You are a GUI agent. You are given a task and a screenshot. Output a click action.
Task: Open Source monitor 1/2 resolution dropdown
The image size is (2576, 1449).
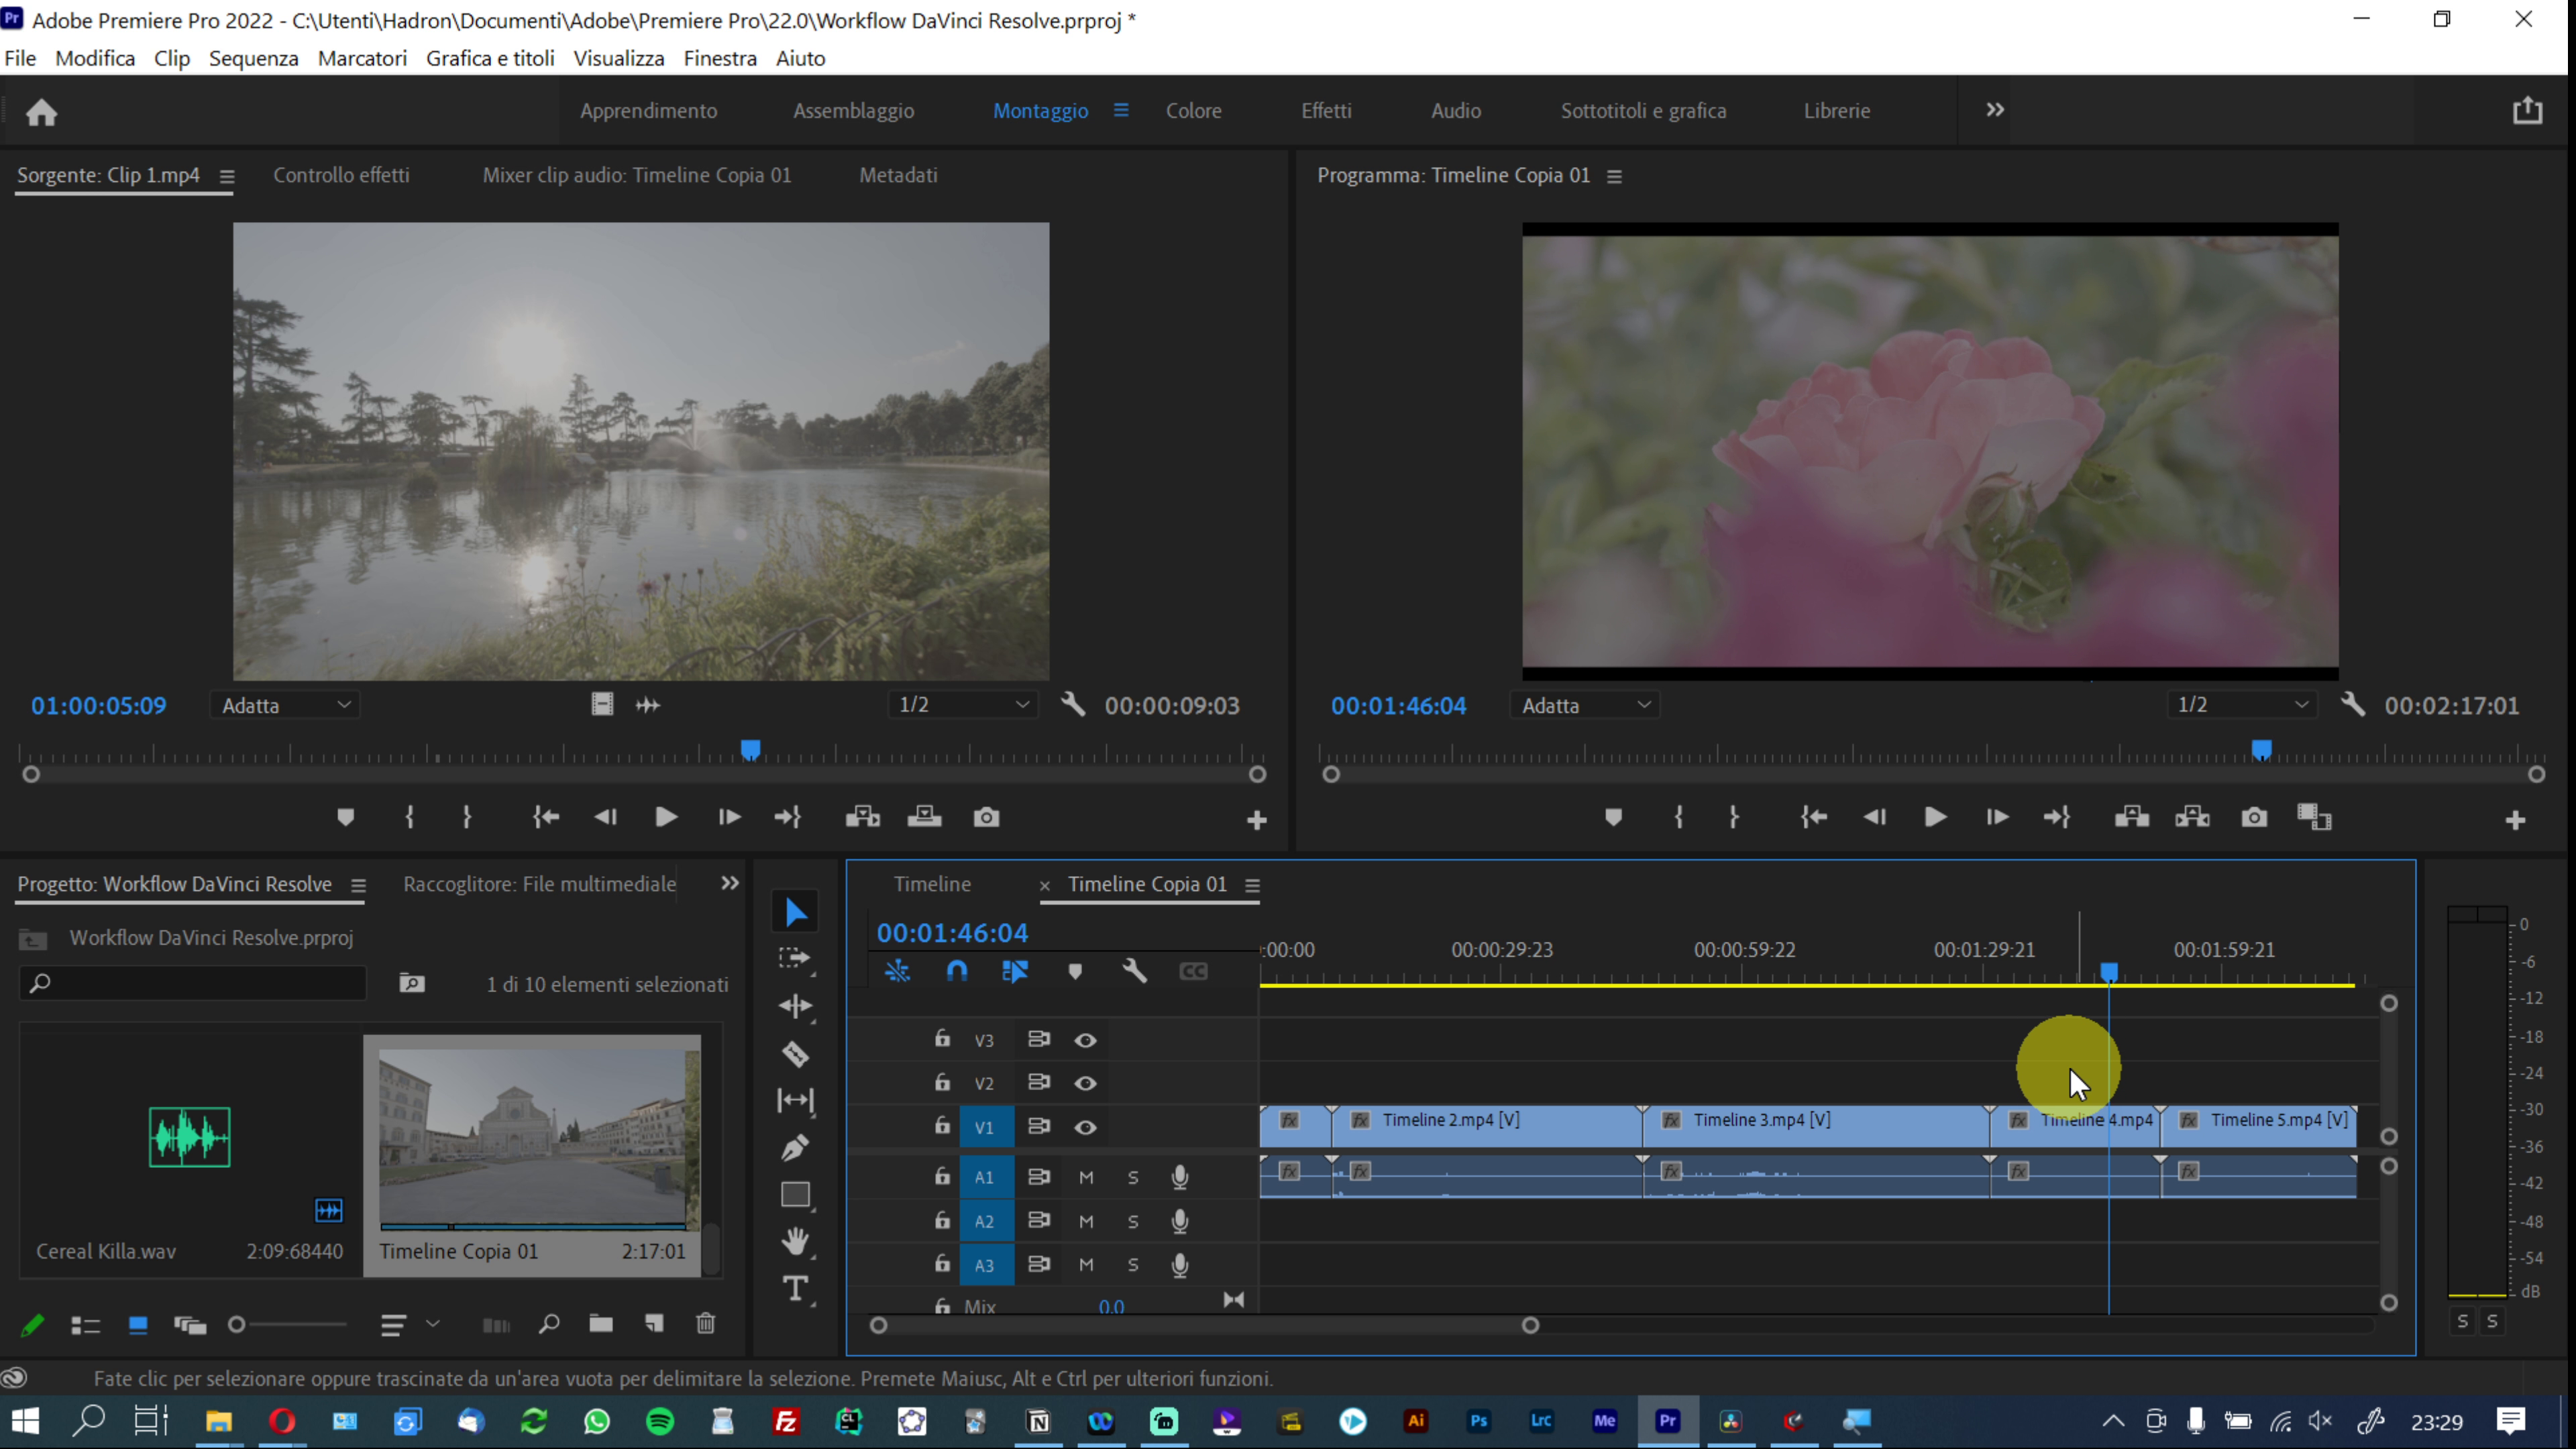[x=964, y=705]
